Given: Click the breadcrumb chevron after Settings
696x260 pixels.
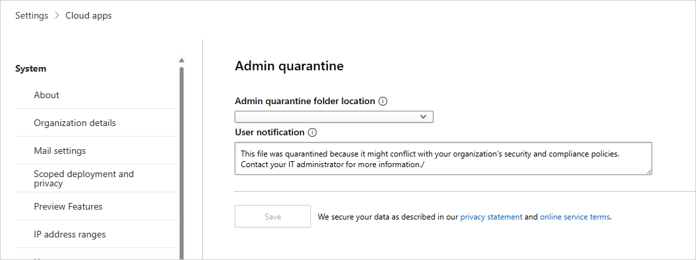Looking at the screenshot, I should (x=57, y=15).
